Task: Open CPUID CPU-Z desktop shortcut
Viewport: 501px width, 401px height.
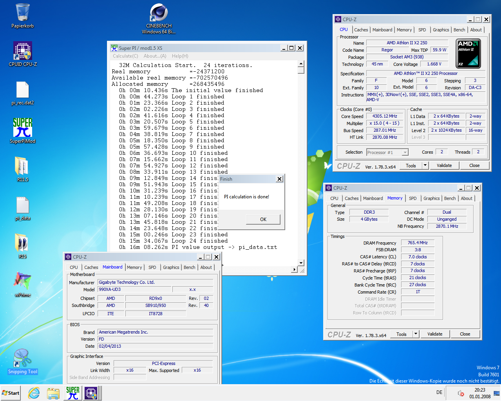Action: click(23, 54)
